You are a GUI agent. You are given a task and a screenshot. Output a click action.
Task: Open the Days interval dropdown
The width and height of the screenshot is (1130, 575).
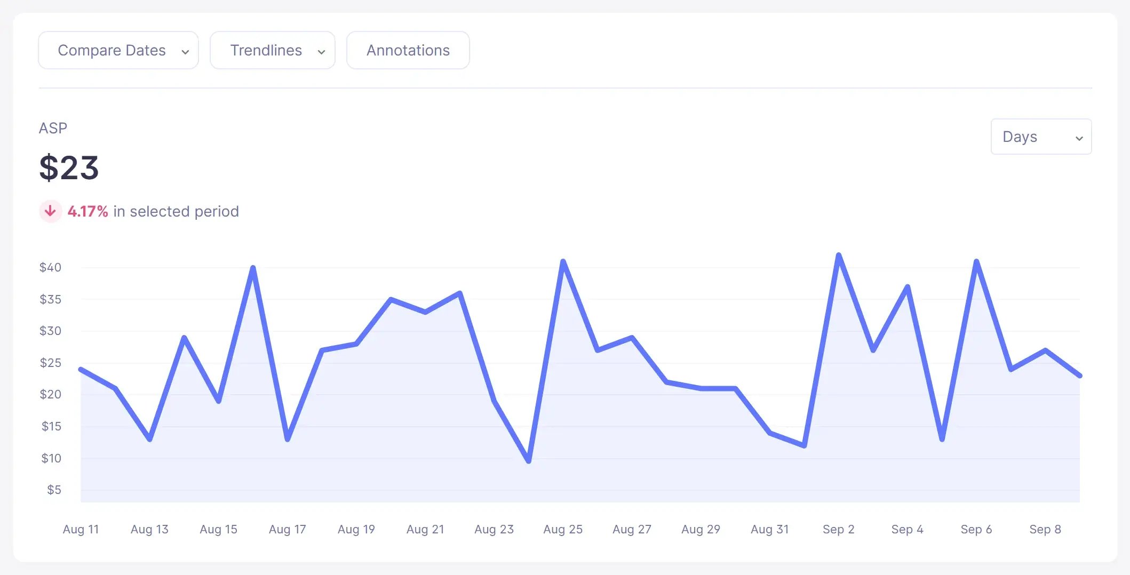tap(1041, 137)
